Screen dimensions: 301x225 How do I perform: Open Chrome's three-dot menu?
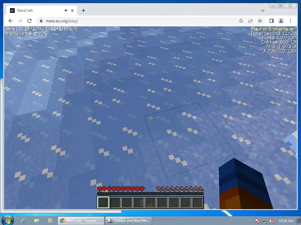pos(290,21)
